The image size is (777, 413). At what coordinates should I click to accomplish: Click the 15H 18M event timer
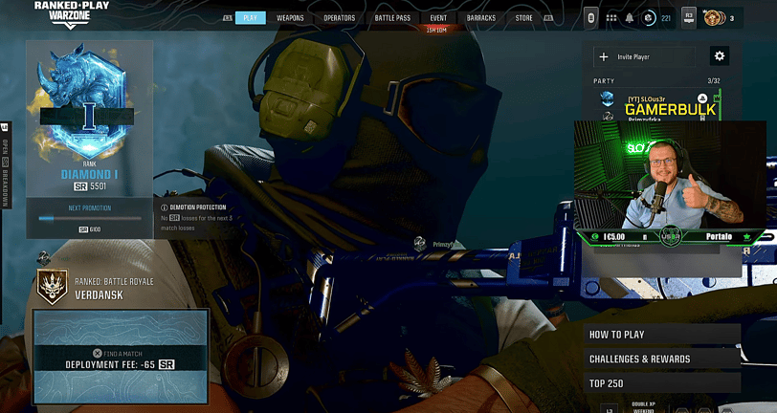[436, 31]
